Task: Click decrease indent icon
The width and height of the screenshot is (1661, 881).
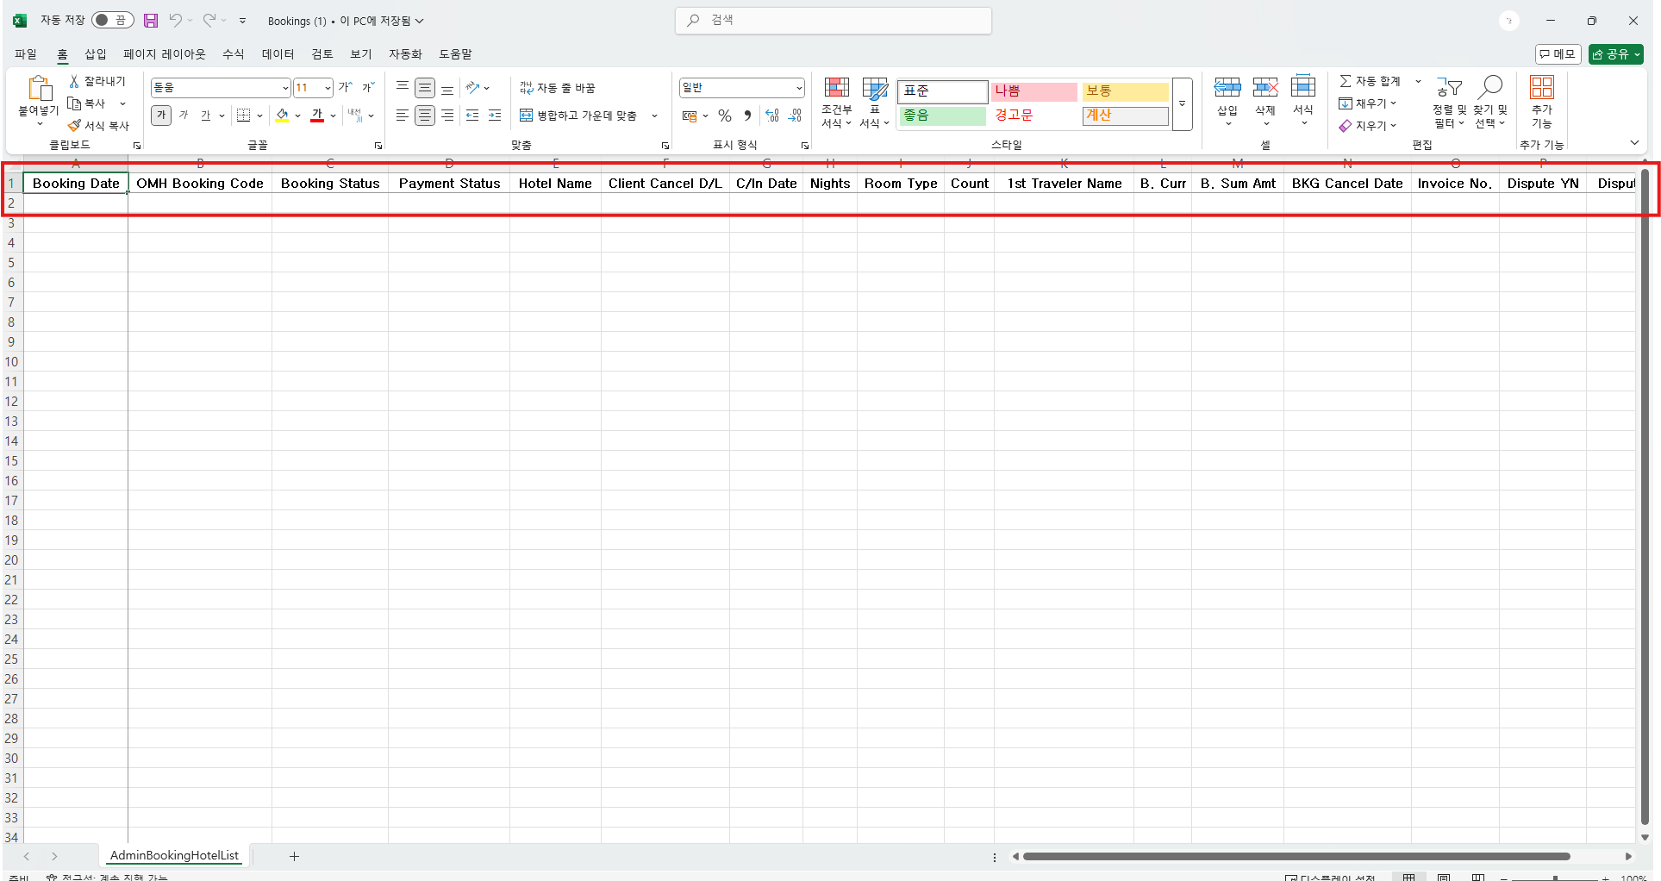Action: click(x=472, y=116)
